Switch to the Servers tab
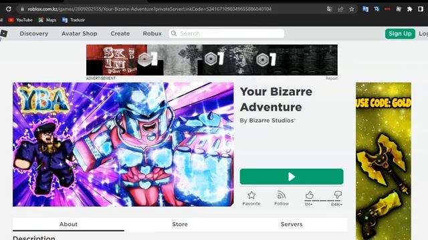Viewport: 428px width, 240px height. tap(292, 224)
